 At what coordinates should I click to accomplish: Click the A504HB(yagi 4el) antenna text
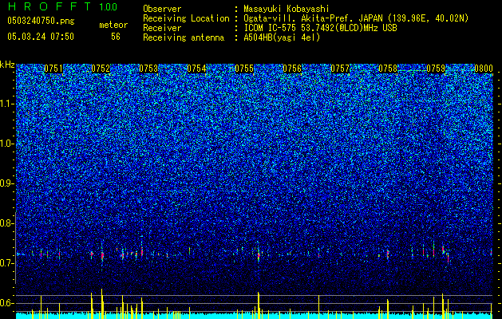point(282,37)
